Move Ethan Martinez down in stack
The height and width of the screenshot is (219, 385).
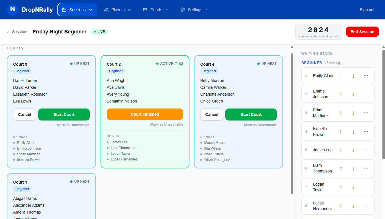pos(353,113)
